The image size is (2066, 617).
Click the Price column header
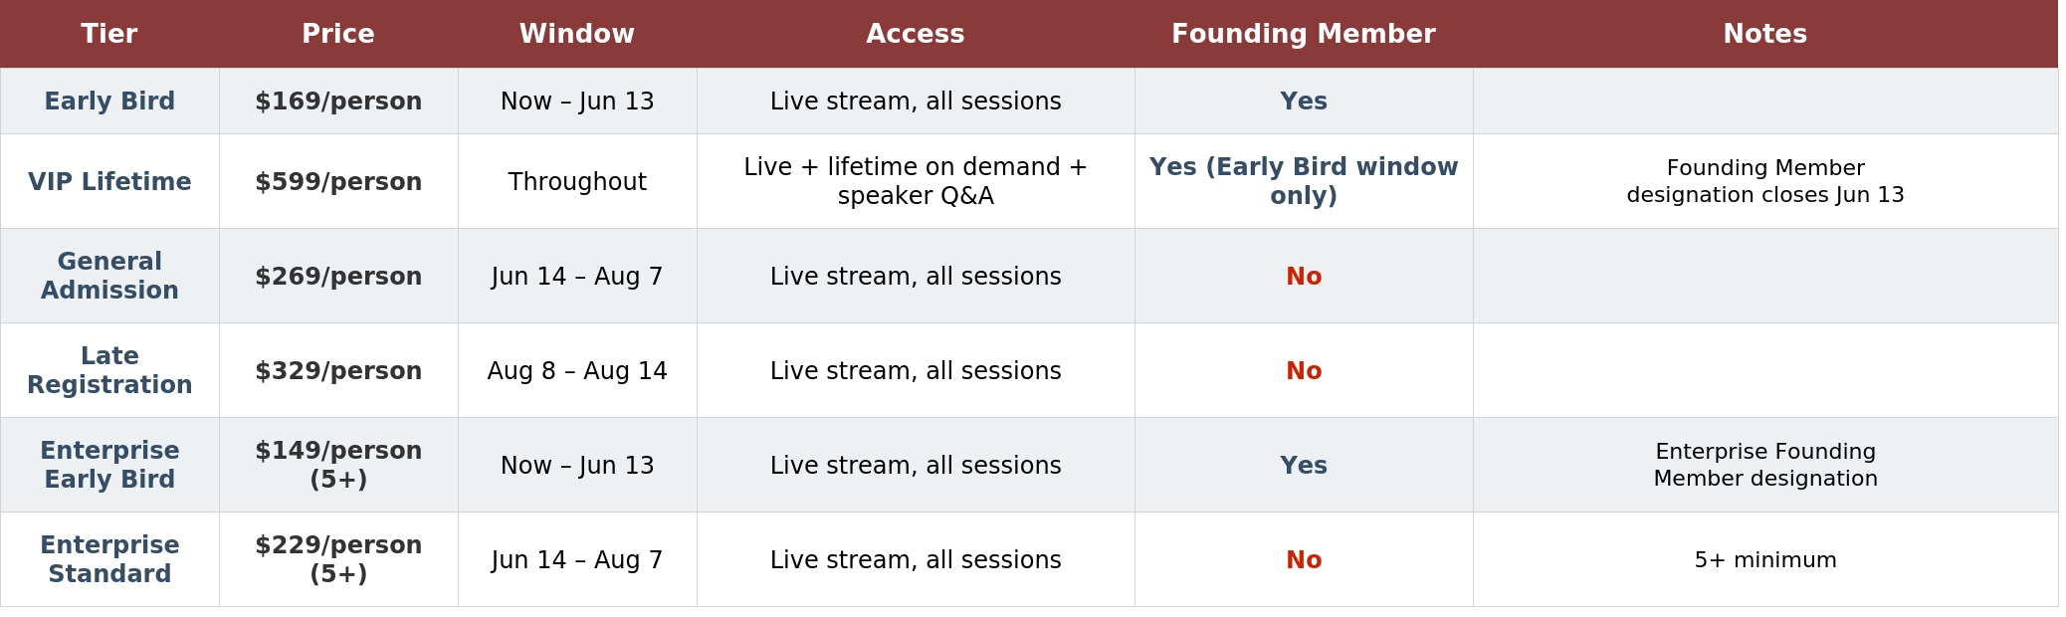point(338,34)
